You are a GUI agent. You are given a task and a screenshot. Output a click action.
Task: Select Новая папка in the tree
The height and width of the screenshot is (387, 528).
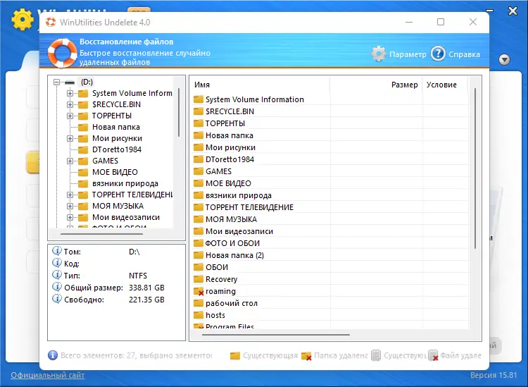(116, 127)
